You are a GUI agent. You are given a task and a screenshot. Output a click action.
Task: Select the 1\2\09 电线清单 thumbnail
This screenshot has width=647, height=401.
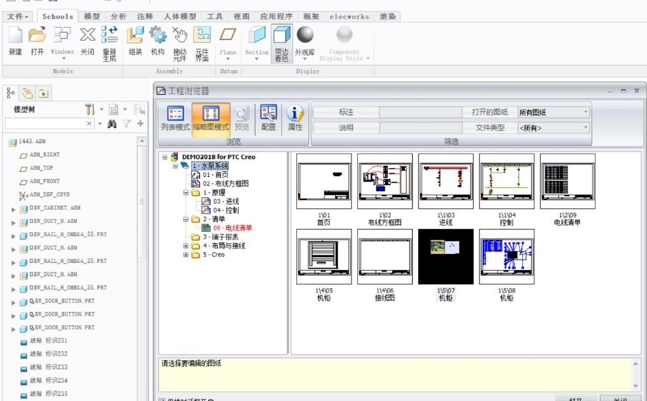click(x=567, y=181)
